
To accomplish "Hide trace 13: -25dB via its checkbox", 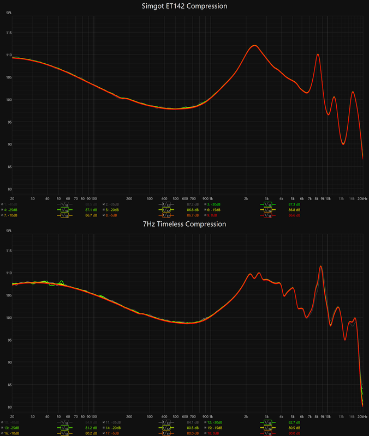I will click(2, 428).
